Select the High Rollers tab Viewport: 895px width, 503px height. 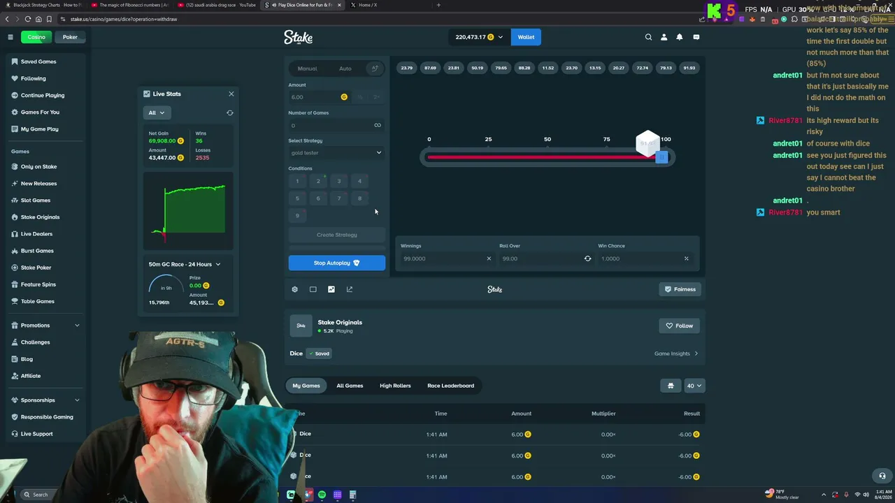tap(395, 386)
